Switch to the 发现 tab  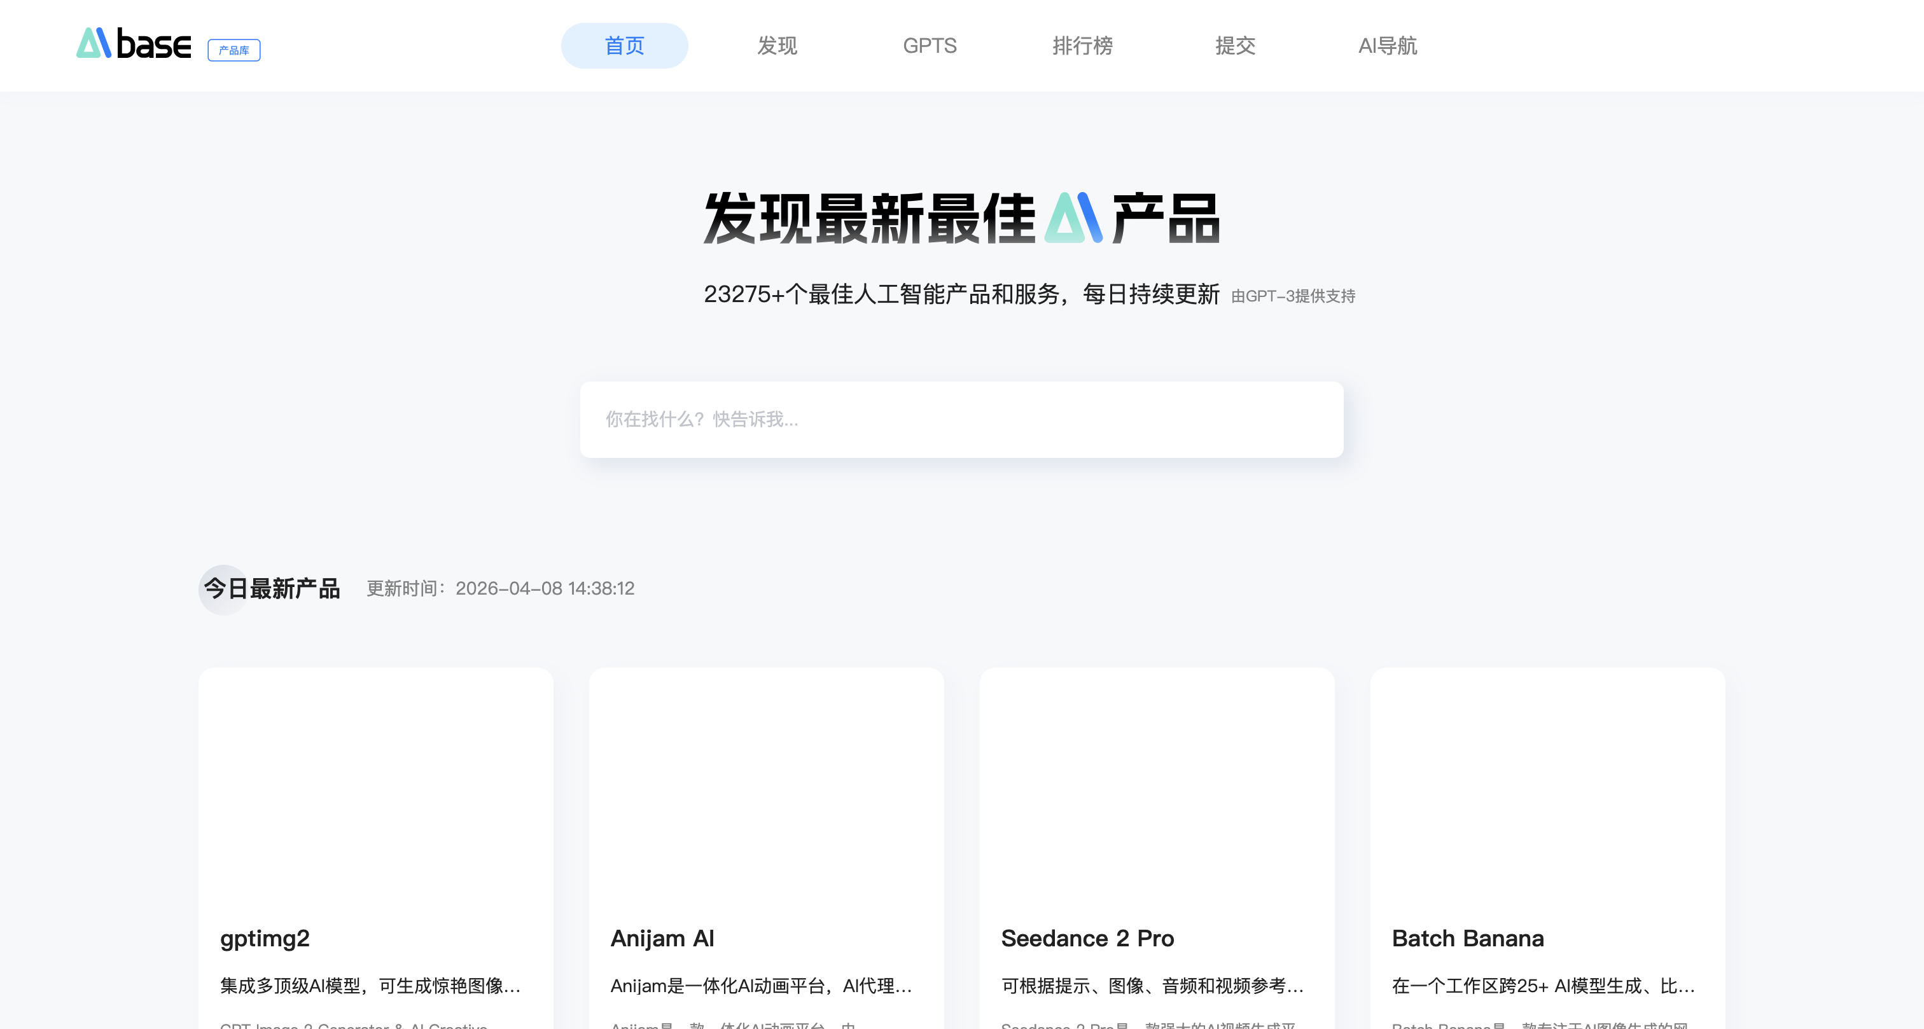tap(776, 46)
